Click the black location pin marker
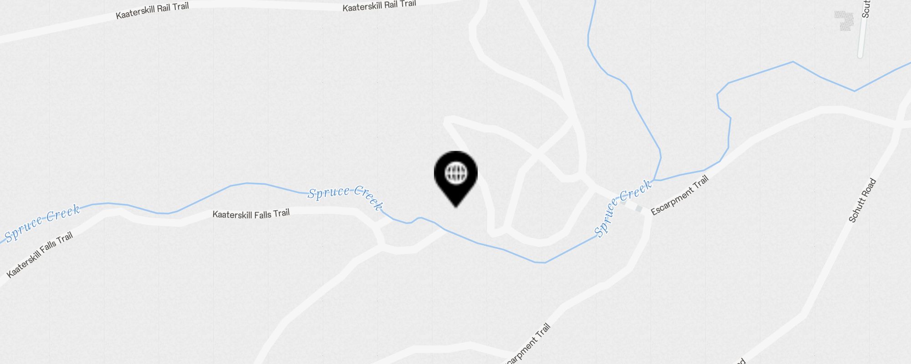 pos(456,179)
